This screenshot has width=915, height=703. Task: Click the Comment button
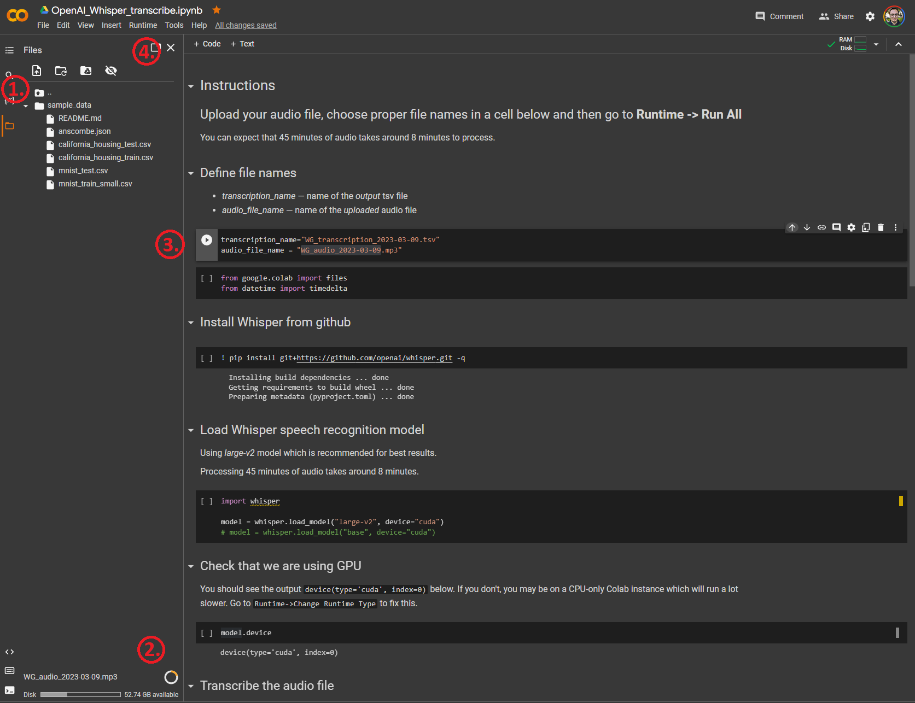(779, 16)
